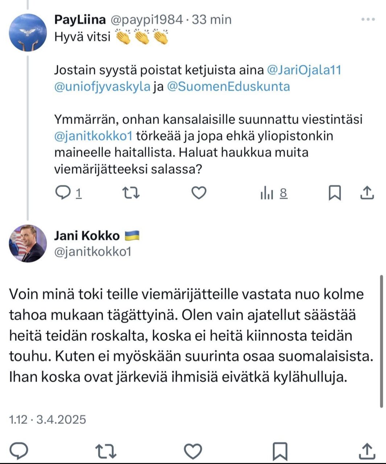The image size is (386, 464).
Task: Click the page scrollbar on right edge
Action: coord(381,341)
